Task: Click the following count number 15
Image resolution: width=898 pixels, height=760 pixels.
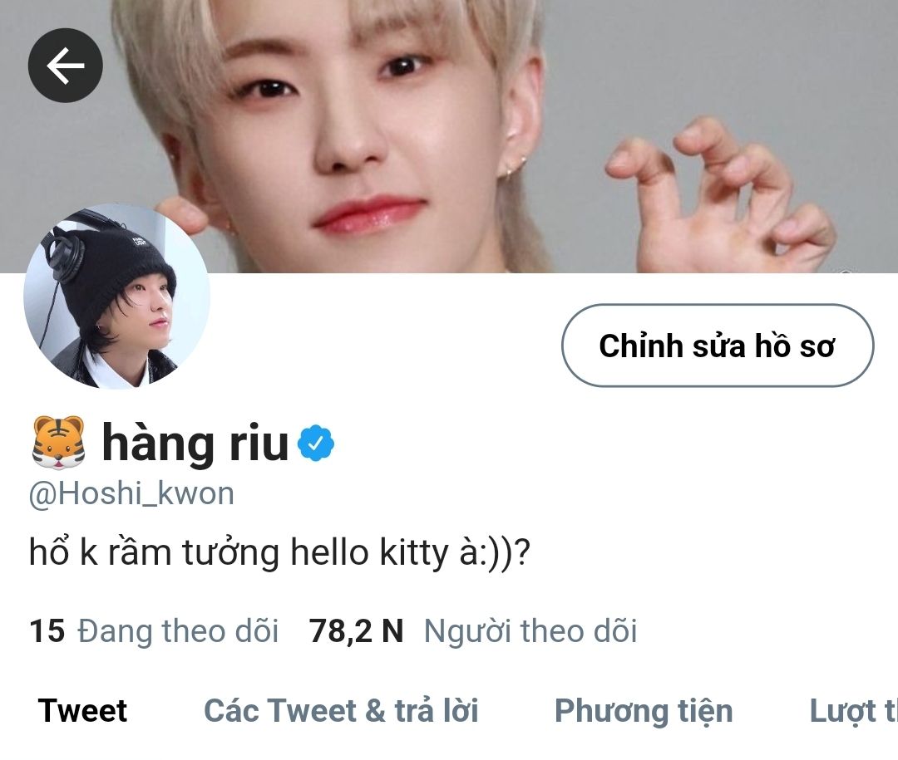Action: (47, 630)
